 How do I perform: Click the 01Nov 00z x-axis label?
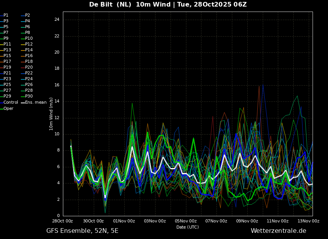coord(124,221)
